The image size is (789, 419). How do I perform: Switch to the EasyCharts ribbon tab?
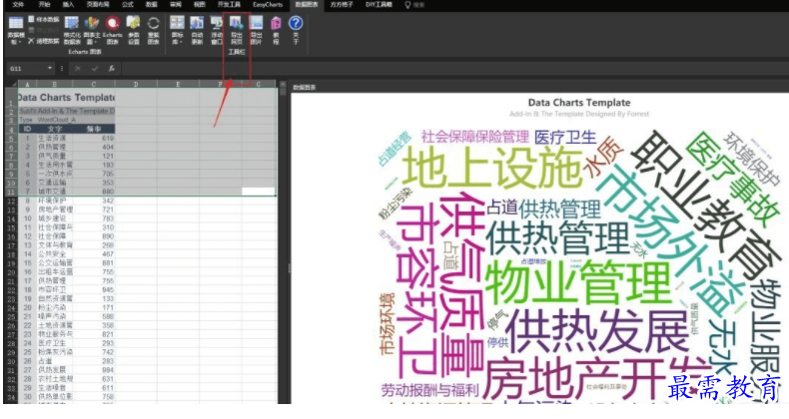[x=267, y=4]
